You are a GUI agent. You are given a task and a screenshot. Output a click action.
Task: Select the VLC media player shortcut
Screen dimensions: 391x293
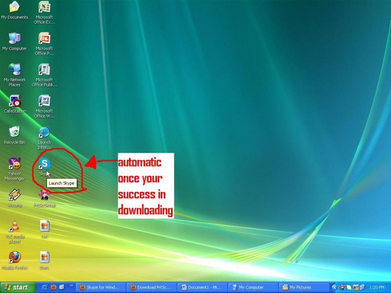15,231
